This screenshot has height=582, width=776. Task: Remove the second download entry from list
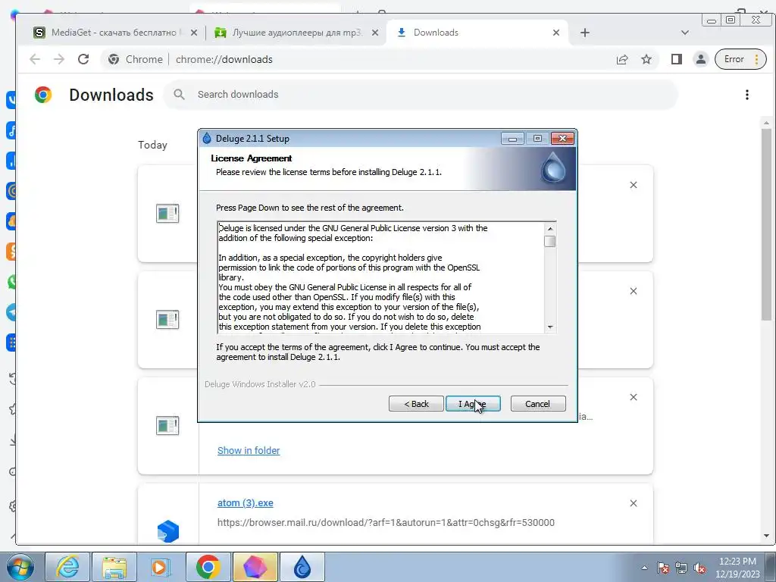(x=634, y=291)
